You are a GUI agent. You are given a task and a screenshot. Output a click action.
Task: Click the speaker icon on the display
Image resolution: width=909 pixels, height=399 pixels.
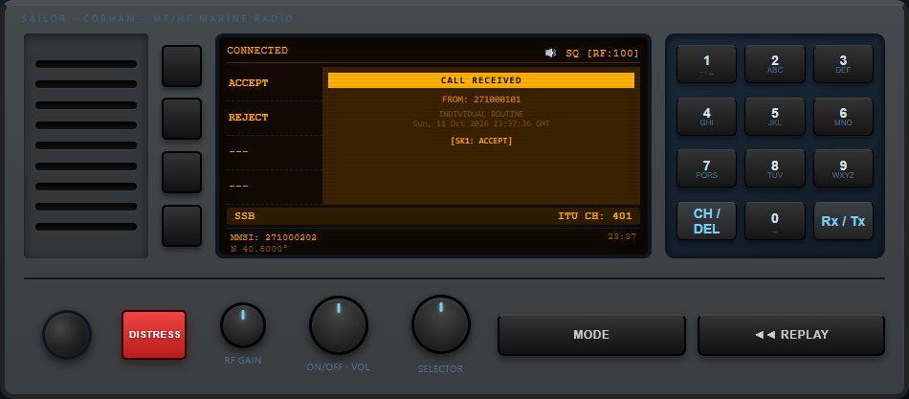point(550,54)
